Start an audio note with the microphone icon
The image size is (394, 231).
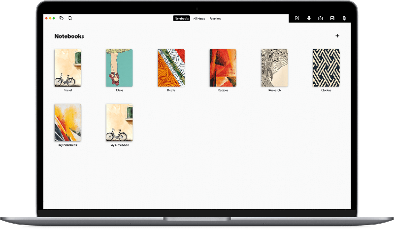pos(309,18)
